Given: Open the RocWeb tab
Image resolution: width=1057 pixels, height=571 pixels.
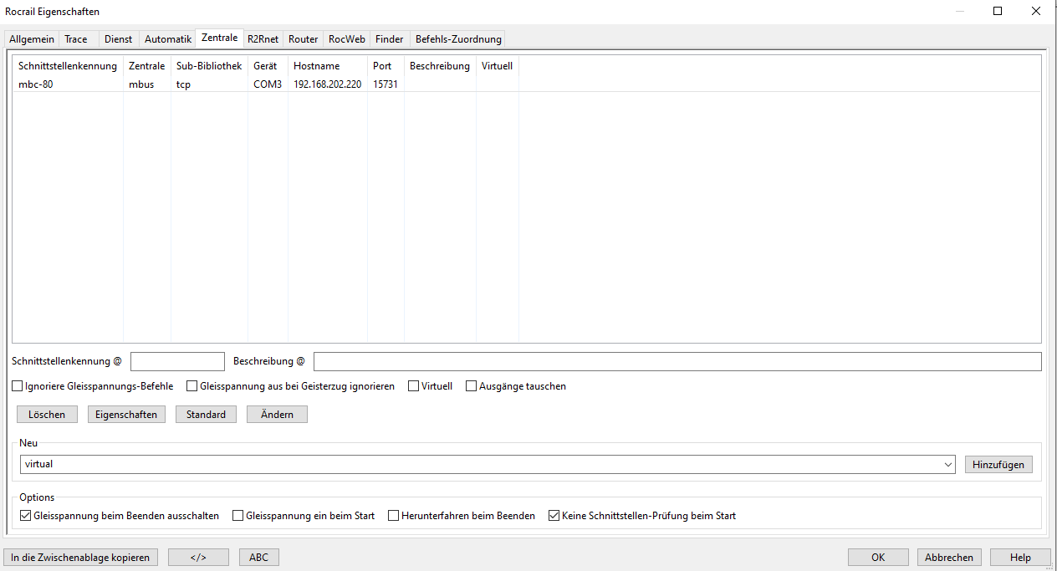Looking at the screenshot, I should 347,39.
